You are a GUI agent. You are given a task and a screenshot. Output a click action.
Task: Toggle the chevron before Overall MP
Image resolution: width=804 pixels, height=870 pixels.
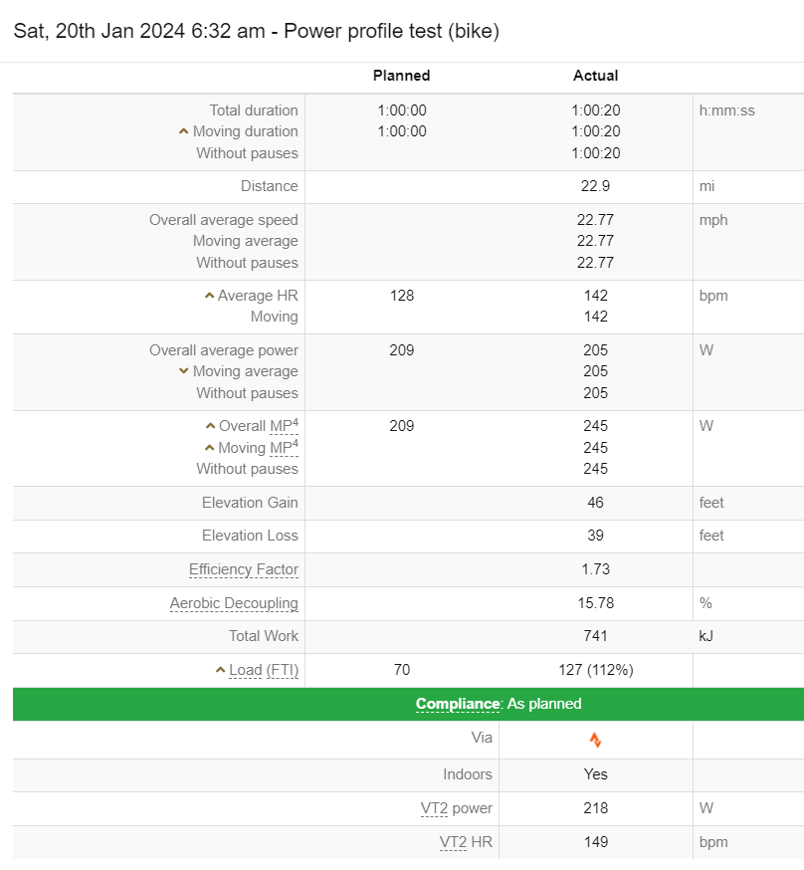coord(209,426)
